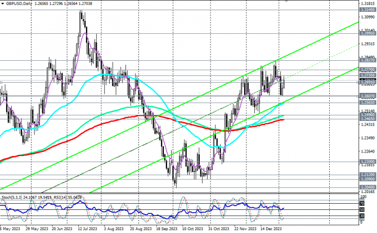This screenshot has width=377, height=233.
Task: Click the 29 May 2023 date label
Action: pos(37,228)
